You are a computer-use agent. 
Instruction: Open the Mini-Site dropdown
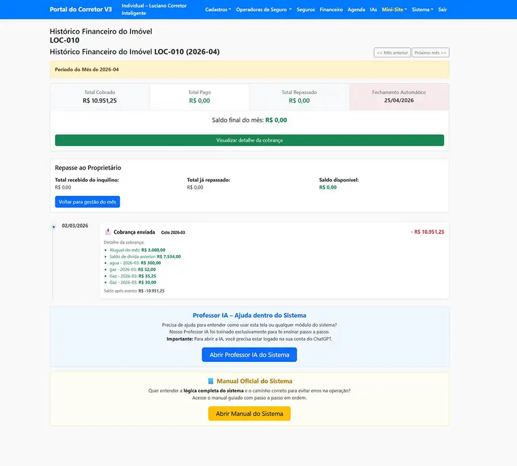[393, 9]
